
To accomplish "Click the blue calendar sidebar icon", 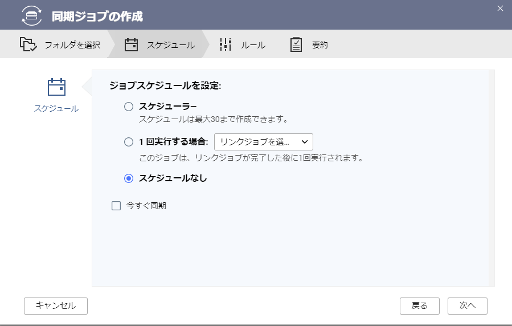I will tap(56, 87).
